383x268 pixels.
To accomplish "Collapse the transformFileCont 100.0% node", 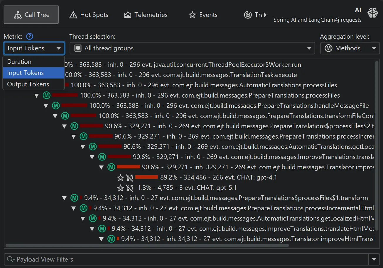I will [x=55, y=116].
